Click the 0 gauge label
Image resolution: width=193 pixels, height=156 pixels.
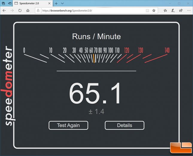24,50
